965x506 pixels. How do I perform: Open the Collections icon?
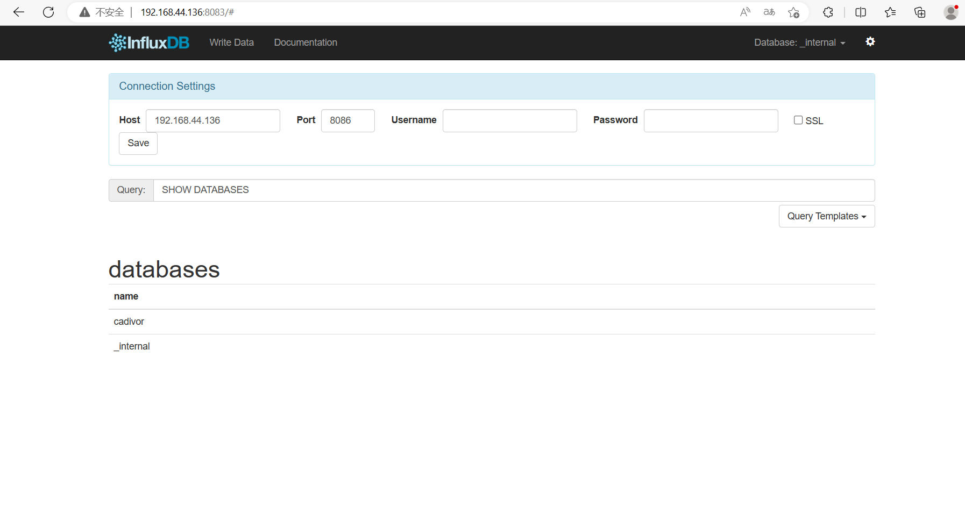pos(920,12)
